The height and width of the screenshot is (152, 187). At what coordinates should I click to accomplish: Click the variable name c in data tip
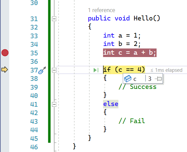tap(135, 79)
